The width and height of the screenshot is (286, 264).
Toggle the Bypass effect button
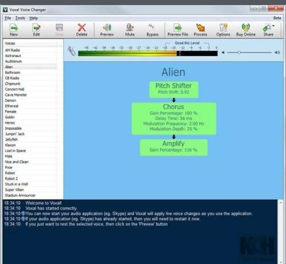(x=152, y=30)
